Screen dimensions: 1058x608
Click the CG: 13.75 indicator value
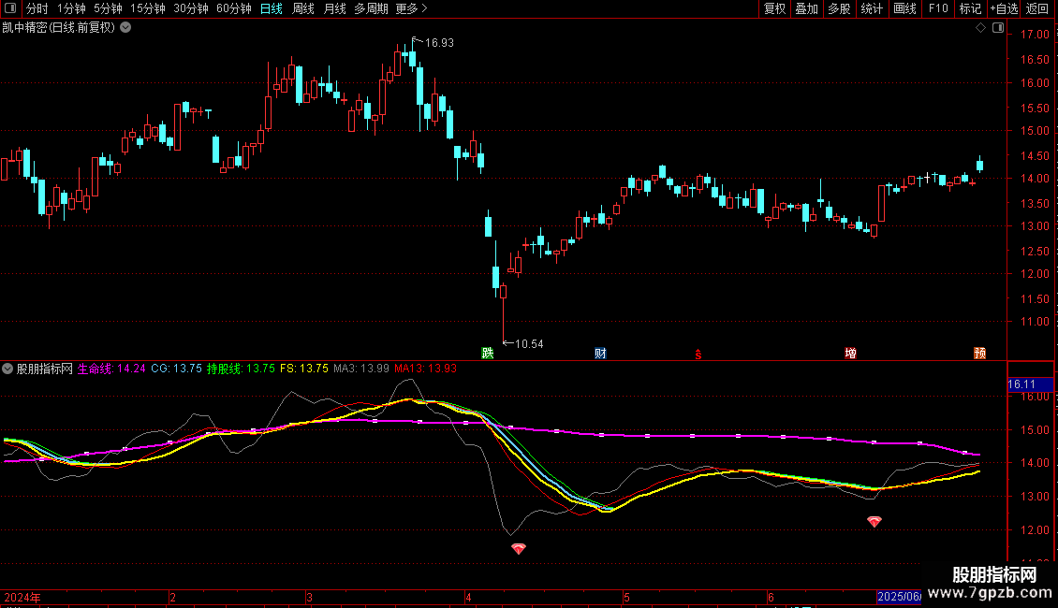[x=176, y=369]
